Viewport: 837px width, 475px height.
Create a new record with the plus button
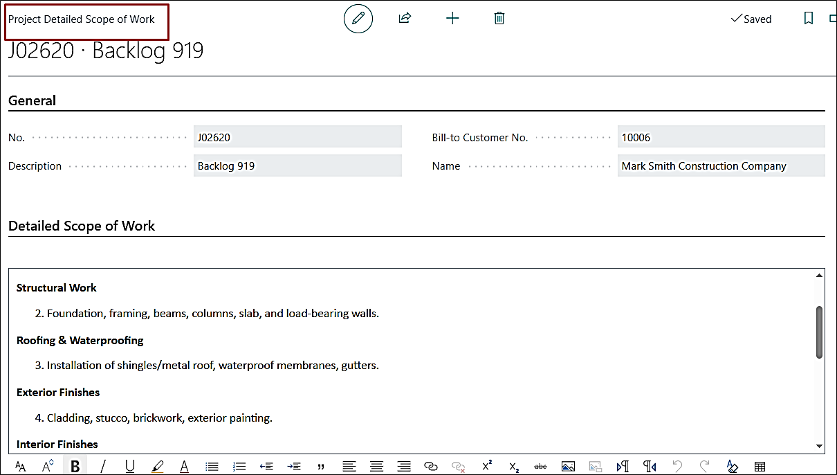click(452, 18)
